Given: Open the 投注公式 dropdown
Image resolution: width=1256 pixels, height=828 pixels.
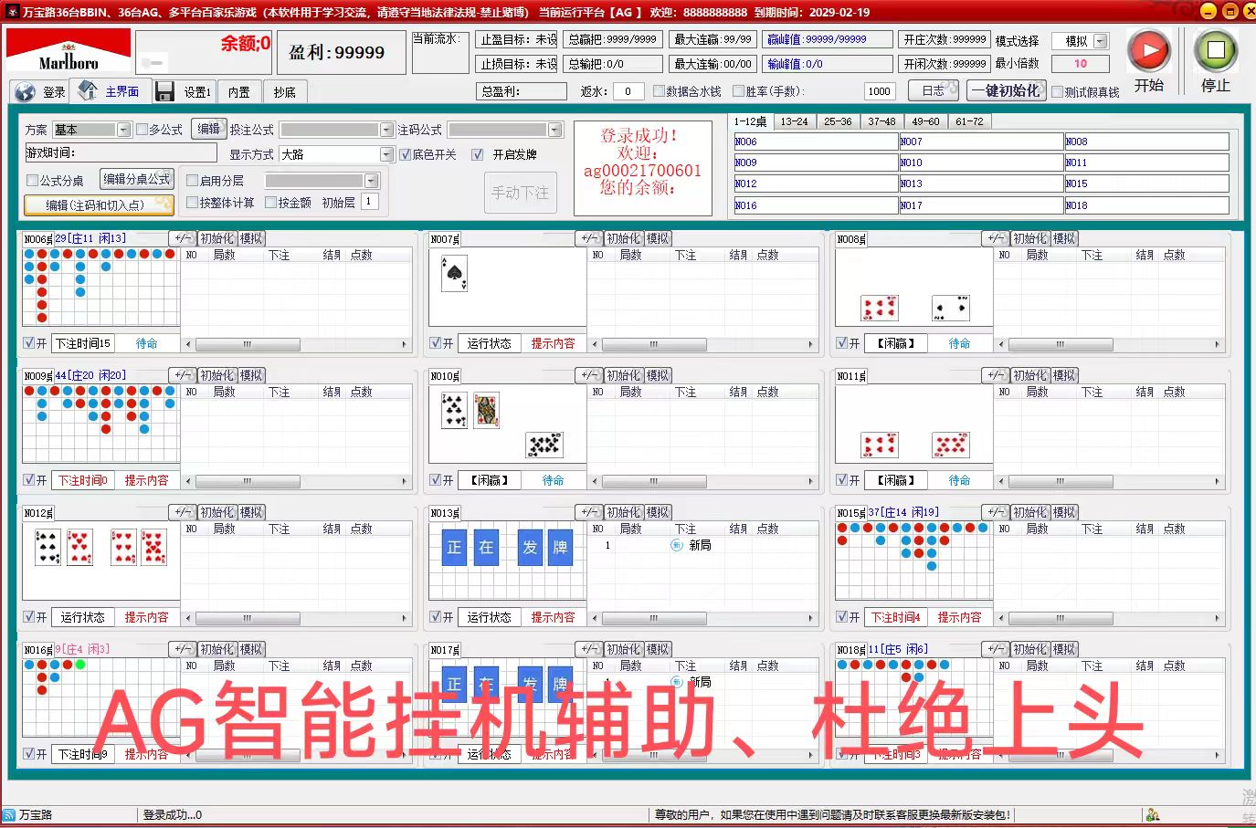Looking at the screenshot, I should pyautogui.click(x=386, y=130).
